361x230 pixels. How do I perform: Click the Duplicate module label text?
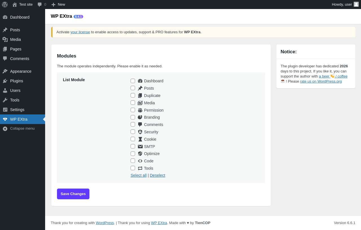tap(152, 96)
